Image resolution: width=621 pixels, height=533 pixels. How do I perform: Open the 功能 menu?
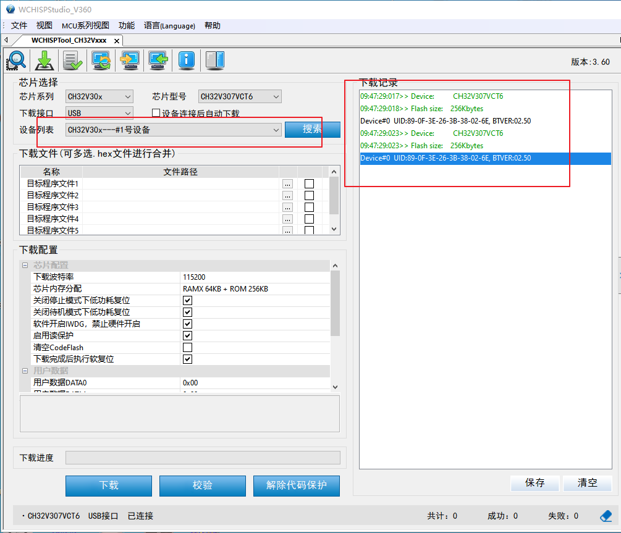pyautogui.click(x=126, y=25)
